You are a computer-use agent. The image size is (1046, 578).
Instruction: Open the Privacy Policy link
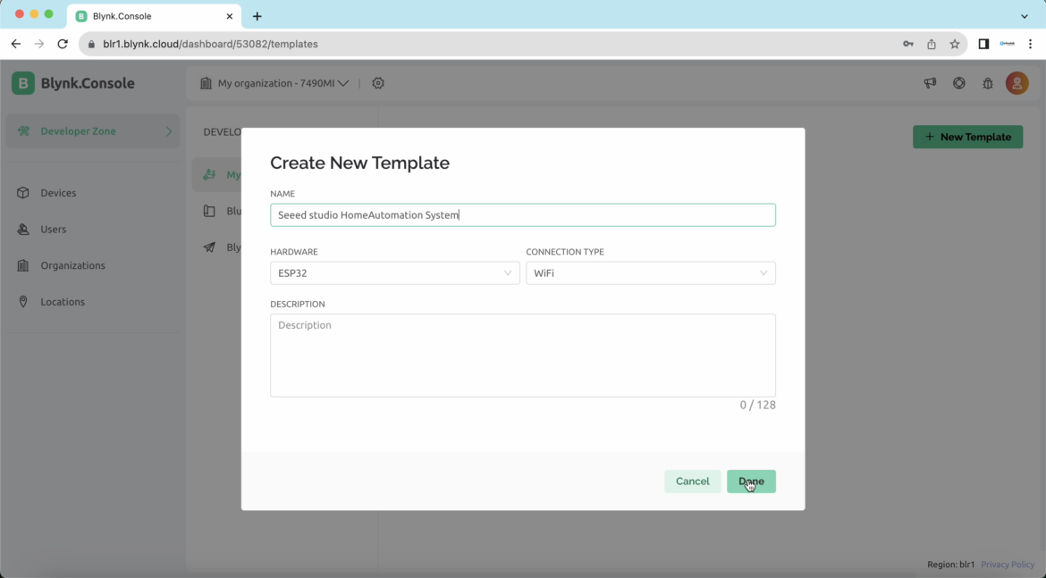[x=1008, y=565]
